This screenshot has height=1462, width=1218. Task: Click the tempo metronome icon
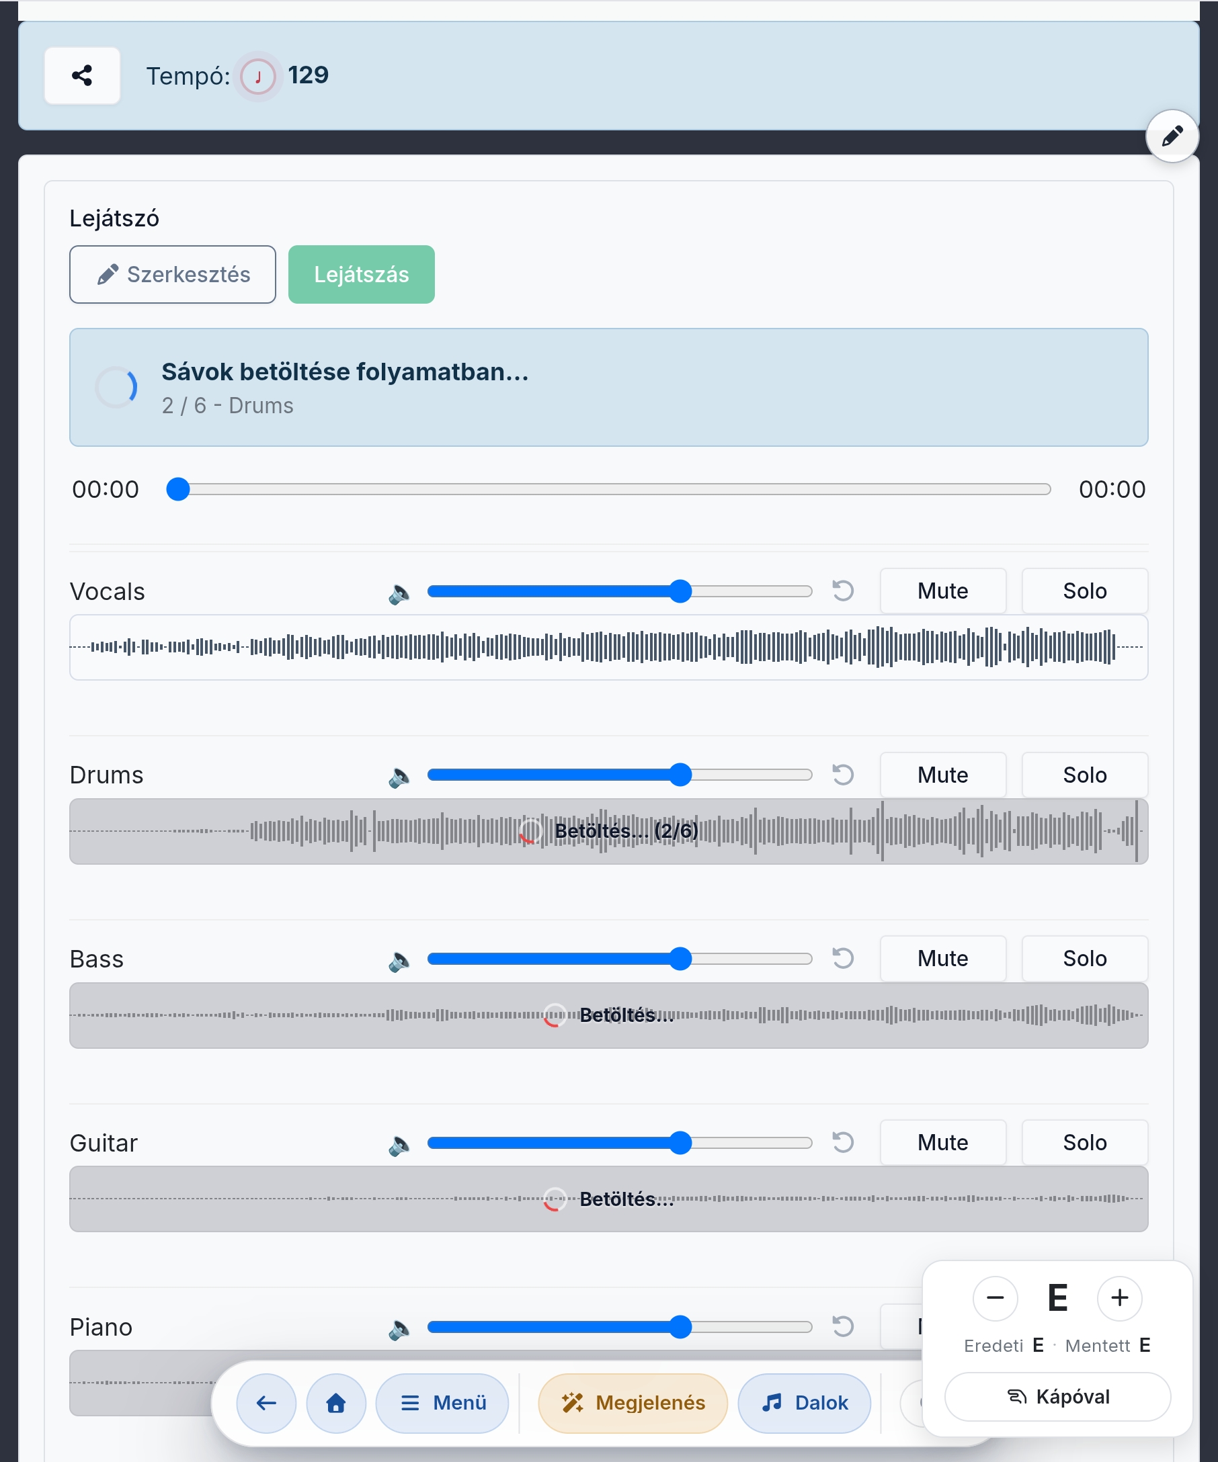[x=257, y=76]
